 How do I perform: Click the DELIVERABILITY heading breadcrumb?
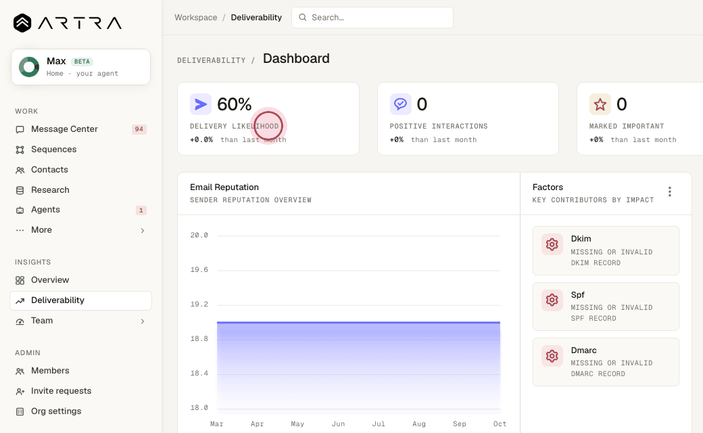(x=211, y=60)
